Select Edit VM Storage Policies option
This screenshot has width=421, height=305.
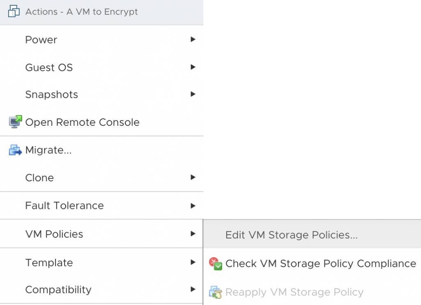(x=312, y=235)
